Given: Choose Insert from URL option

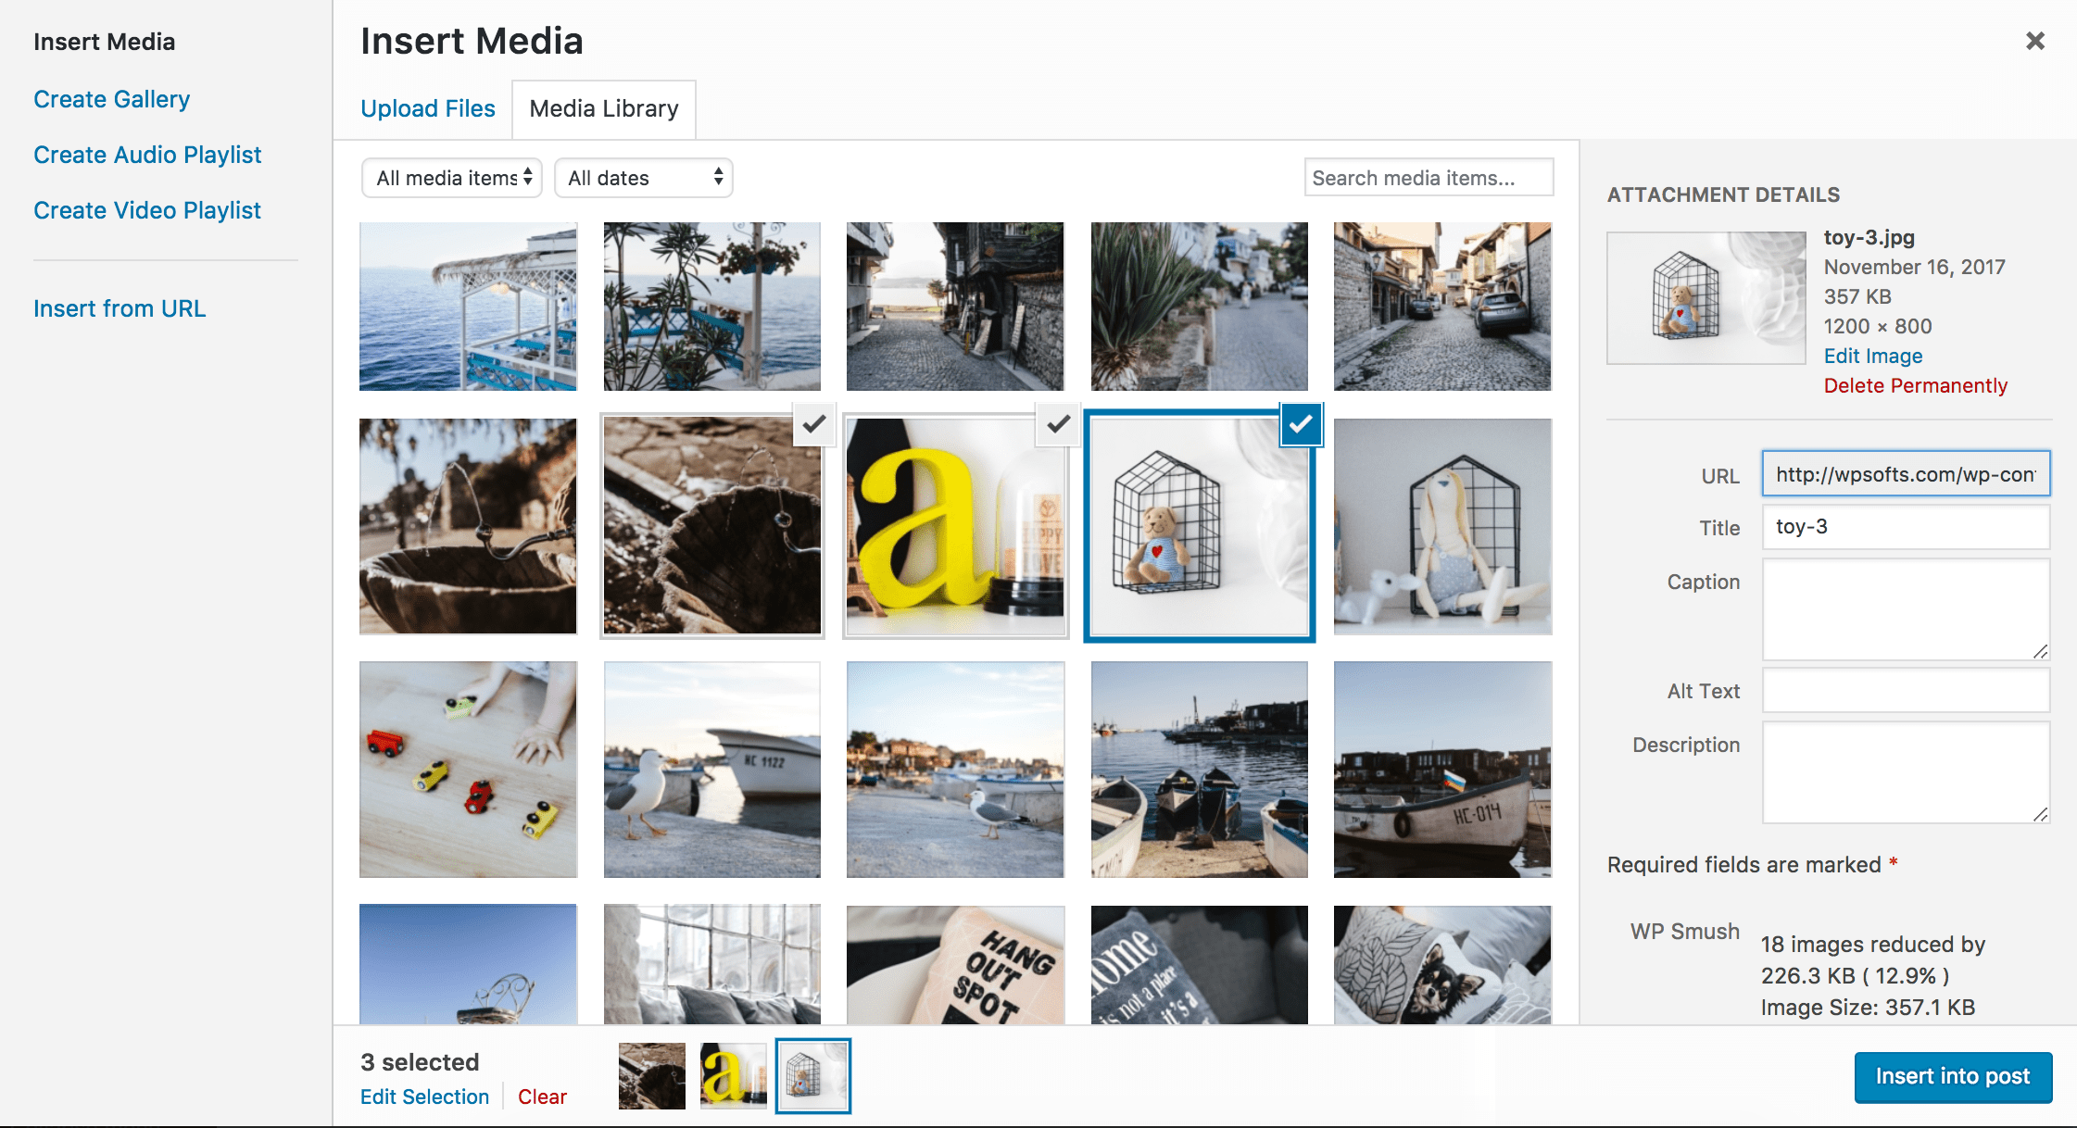Looking at the screenshot, I should [120, 308].
